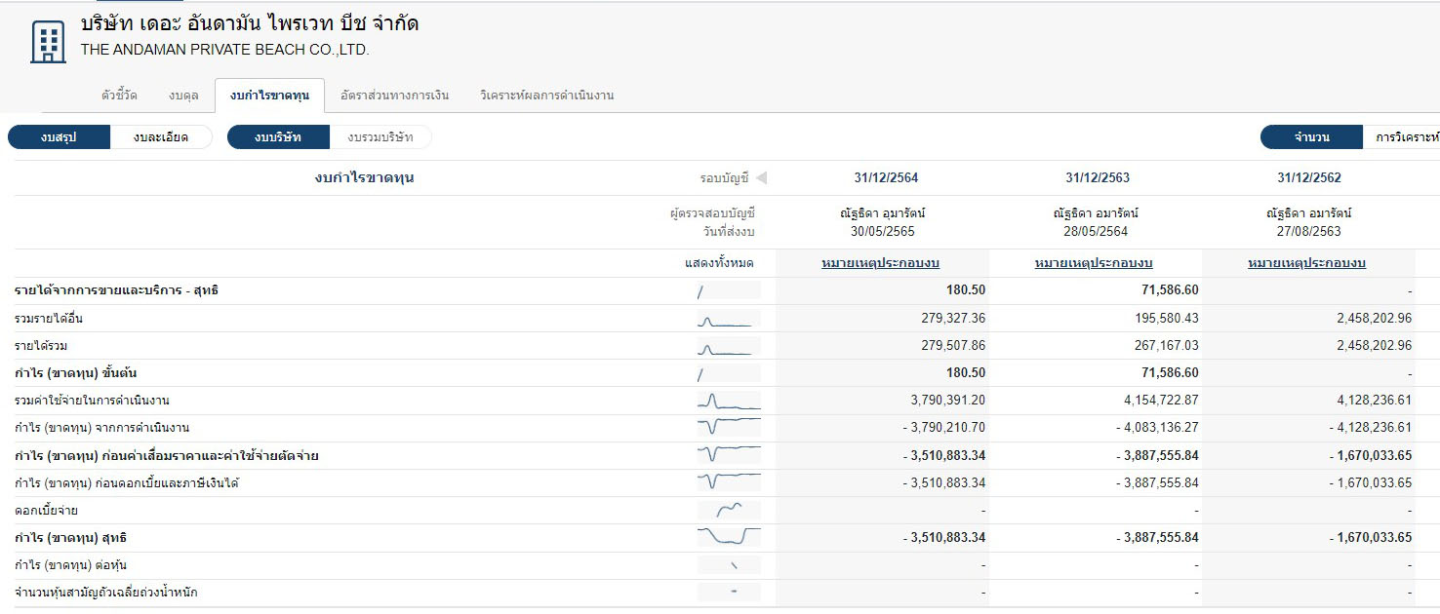The width and height of the screenshot is (1440, 614).
Task: Open trend sparkline for รายได้รวม row
Action: click(x=729, y=346)
